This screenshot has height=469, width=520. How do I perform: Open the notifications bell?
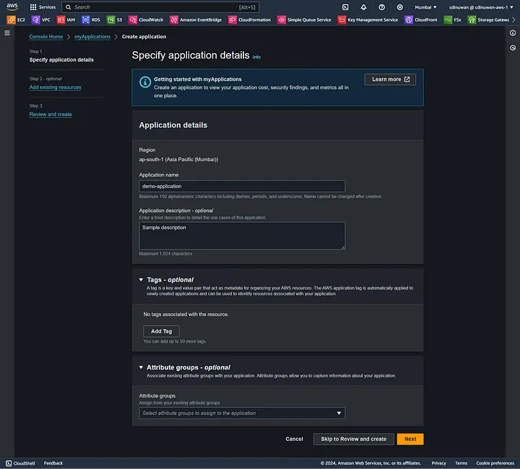pos(363,7)
